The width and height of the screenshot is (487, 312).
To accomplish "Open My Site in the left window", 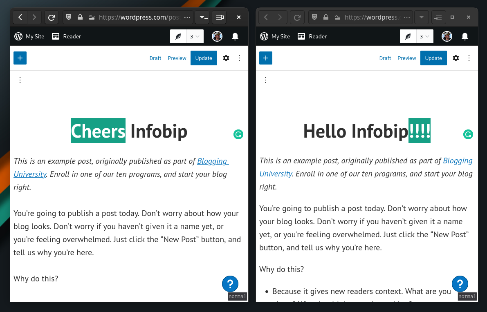I will coord(29,37).
